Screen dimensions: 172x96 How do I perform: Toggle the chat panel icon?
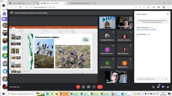163,87
